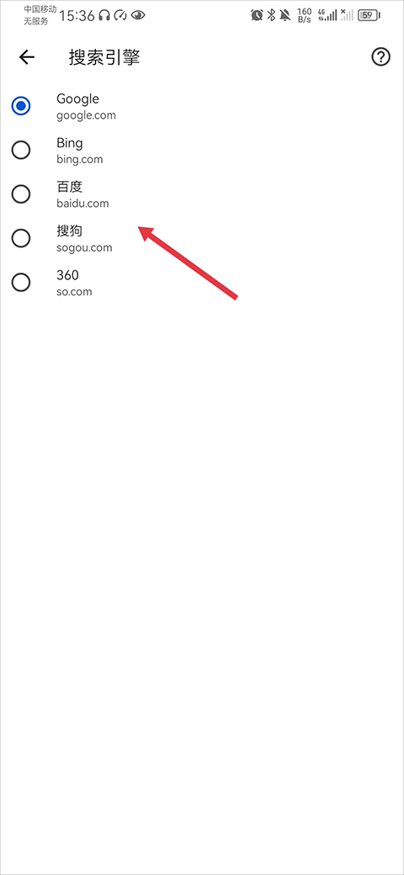Tap the 15:36 clock in status bar
404x875 pixels.
click(x=77, y=16)
